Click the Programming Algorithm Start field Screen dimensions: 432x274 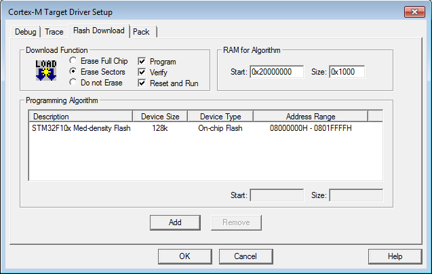point(277,195)
